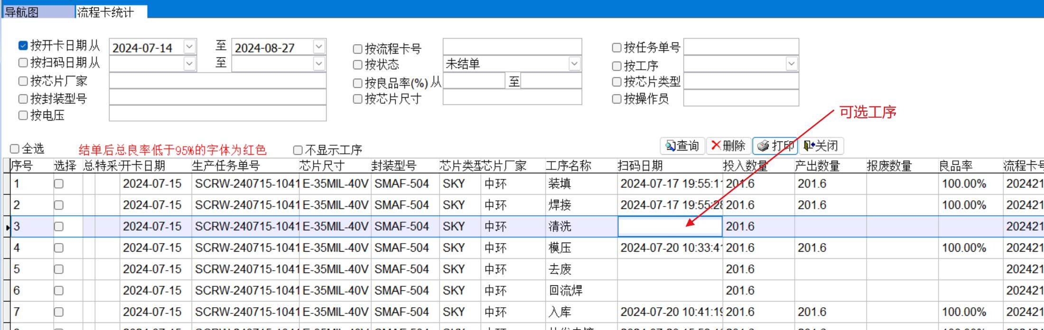1044x330 pixels.
Task: Sort by the 良品率 column header
Action: (956, 166)
